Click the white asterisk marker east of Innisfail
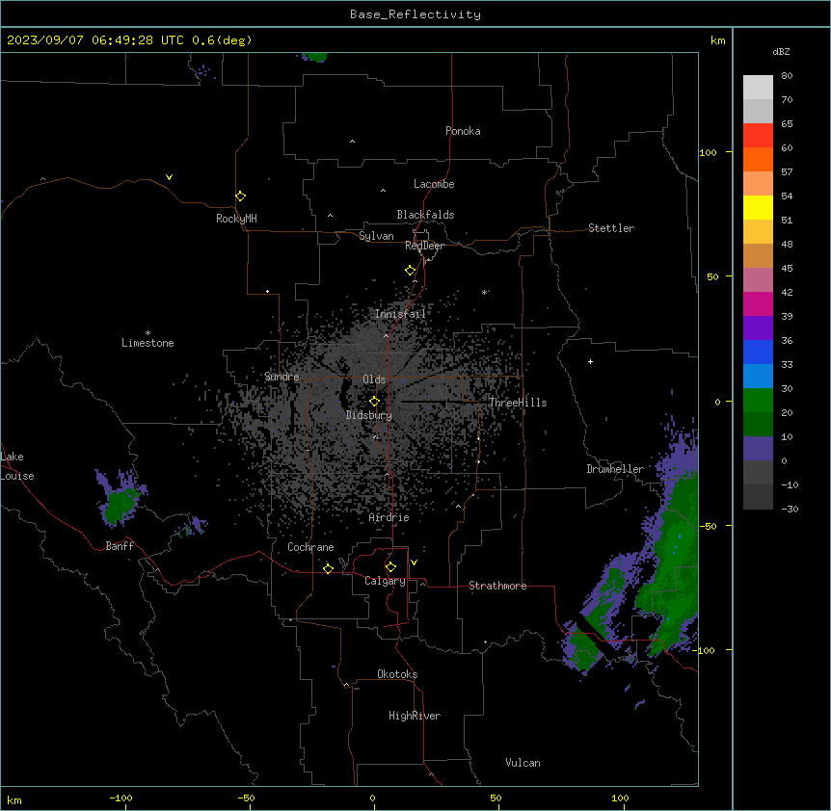The width and height of the screenshot is (831, 811). point(484,293)
